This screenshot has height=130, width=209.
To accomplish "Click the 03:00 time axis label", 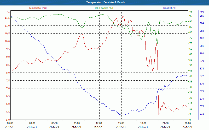I will (x=32, y=123).
